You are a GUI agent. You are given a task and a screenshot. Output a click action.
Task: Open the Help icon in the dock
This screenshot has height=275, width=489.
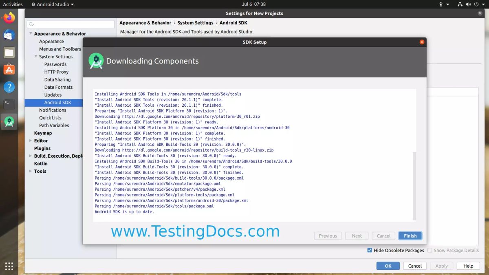pyautogui.click(x=9, y=87)
